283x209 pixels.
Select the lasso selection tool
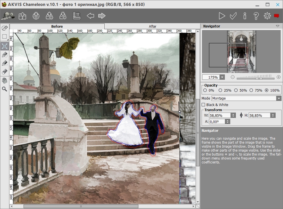[4, 28]
